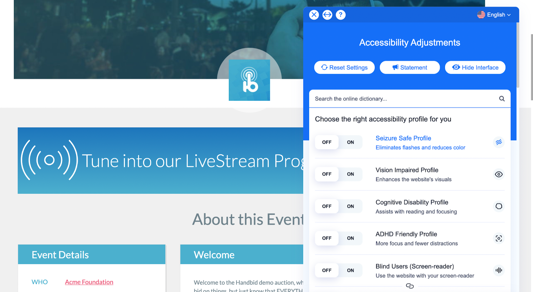Image resolution: width=533 pixels, height=292 pixels.
Task: Click the Accessibility Adjustments title
Action: pos(410,43)
